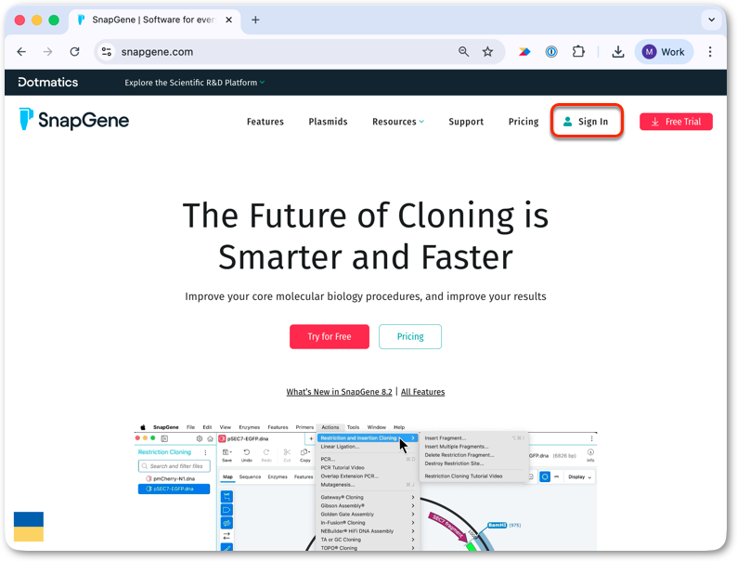Viewport: 737px width, 561px height.
Task: Open the Features nav item
Action: (265, 122)
